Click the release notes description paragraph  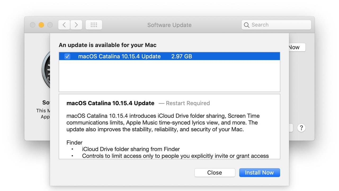pos(163,123)
